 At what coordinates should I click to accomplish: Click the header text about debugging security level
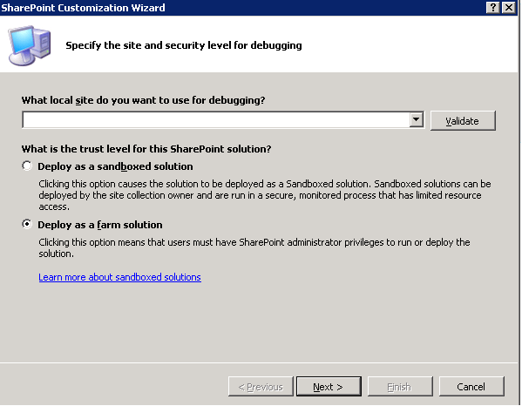184,45
